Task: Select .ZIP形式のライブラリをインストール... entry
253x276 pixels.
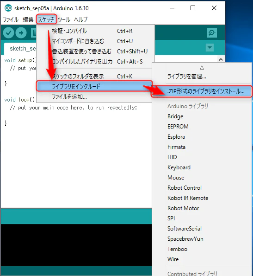Action: click(201, 91)
